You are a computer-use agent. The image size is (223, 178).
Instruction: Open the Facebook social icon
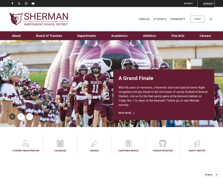[x=12, y=3]
